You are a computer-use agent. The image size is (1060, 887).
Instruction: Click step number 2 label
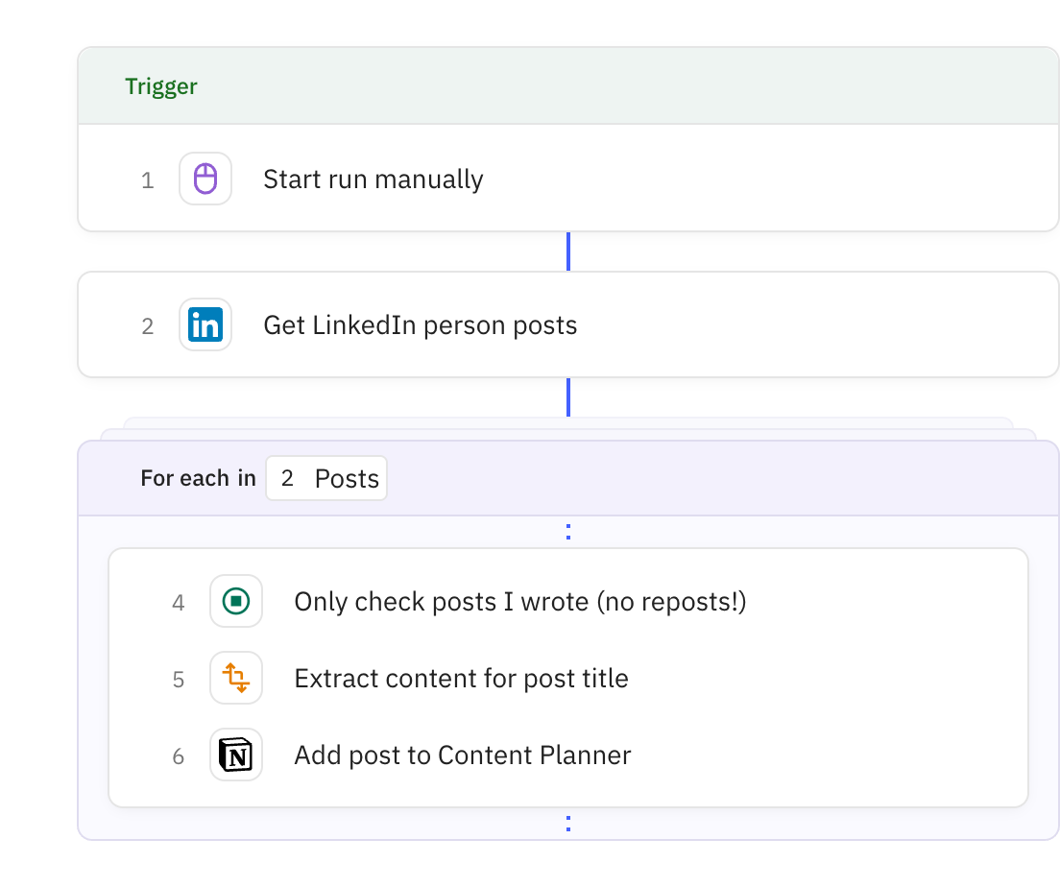tap(147, 326)
